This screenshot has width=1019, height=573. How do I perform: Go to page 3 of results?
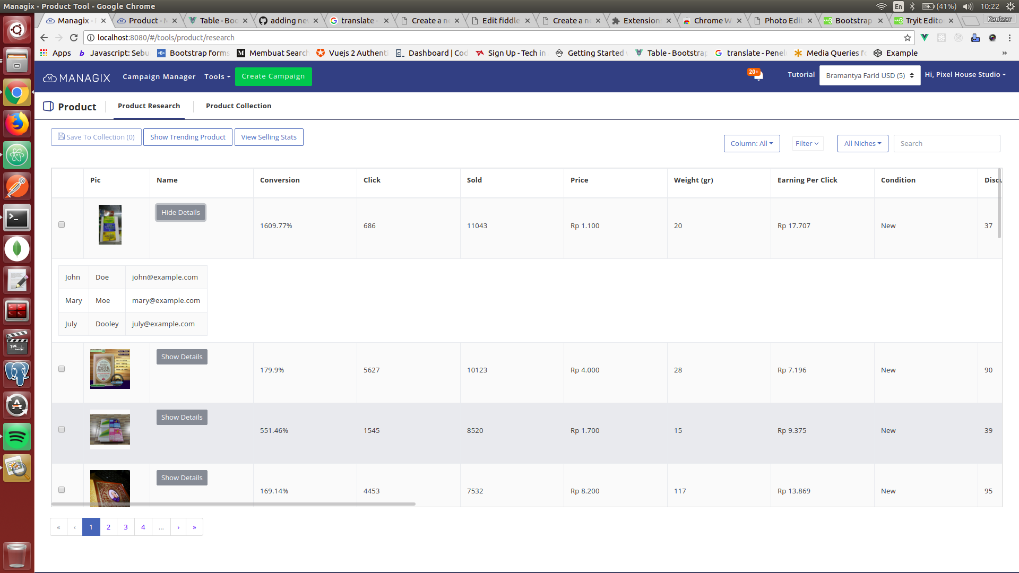click(125, 527)
